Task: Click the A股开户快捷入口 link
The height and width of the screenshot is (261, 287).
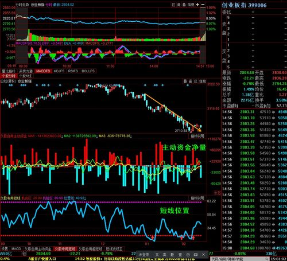Action: (42, 259)
